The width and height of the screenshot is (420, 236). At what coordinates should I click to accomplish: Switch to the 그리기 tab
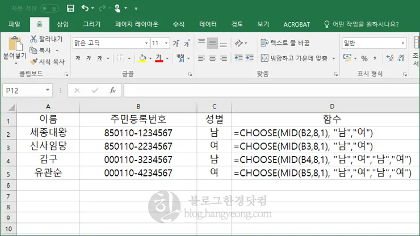pos(91,24)
